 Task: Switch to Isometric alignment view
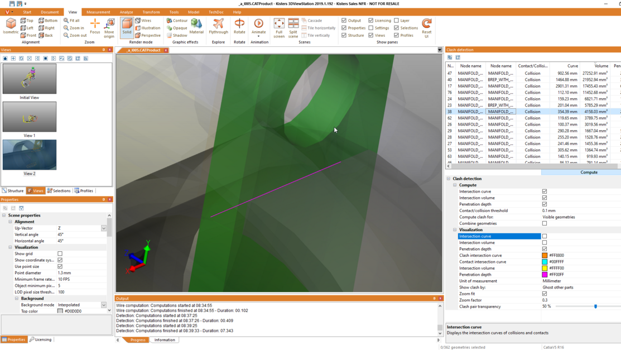pyautogui.click(x=11, y=26)
